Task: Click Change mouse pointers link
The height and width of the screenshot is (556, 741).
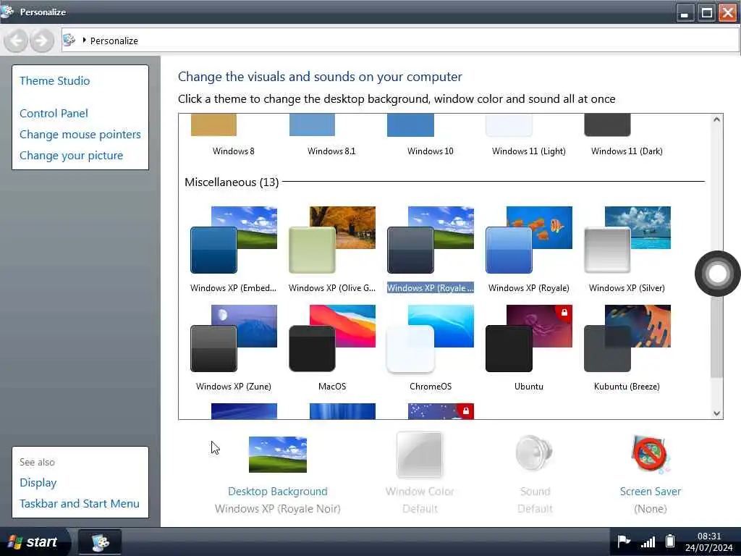Action: pos(80,135)
